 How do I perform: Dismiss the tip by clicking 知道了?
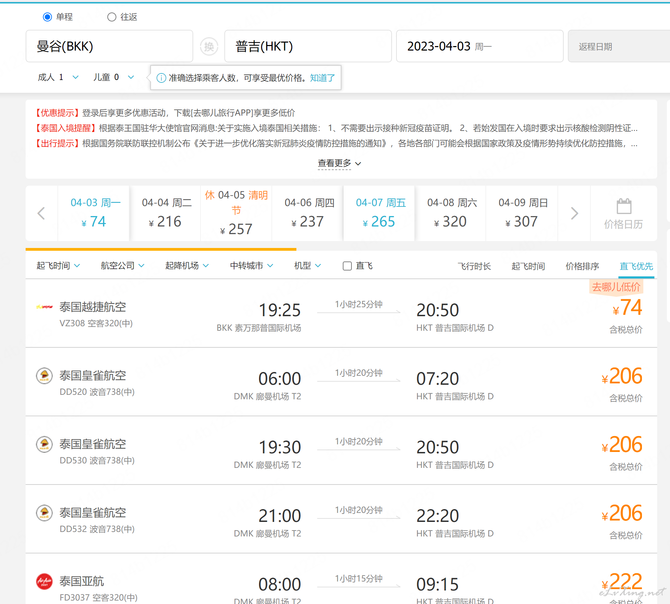pyautogui.click(x=322, y=78)
